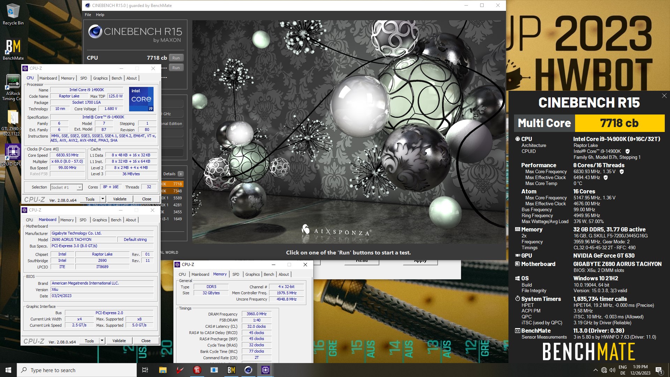
Task: Select SPD tab in top CPU-Z window
Action: pyautogui.click(x=84, y=78)
